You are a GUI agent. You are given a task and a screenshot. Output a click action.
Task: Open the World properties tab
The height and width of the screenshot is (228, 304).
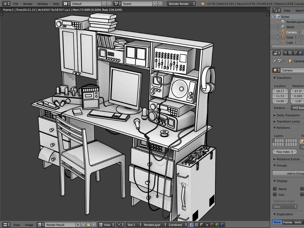coord(300,53)
